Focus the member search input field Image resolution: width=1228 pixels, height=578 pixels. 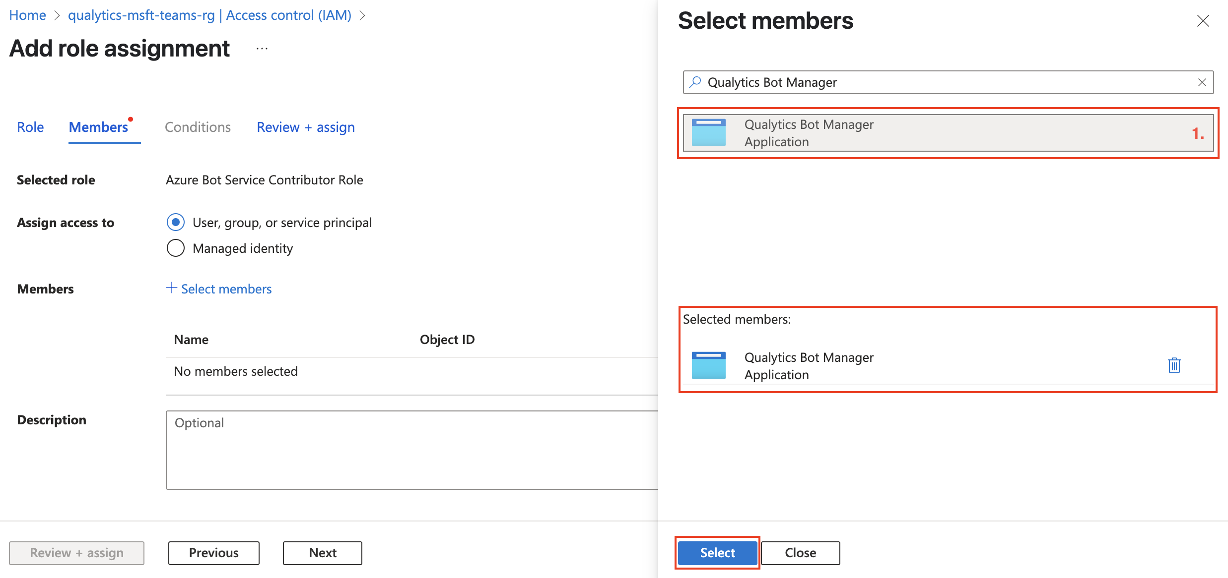[948, 82]
